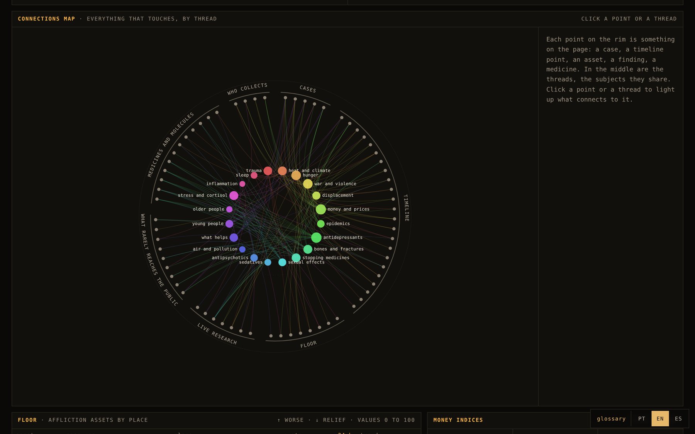Click the CONNECTIONS MAP heading
The image size is (695, 434).
tap(46, 19)
